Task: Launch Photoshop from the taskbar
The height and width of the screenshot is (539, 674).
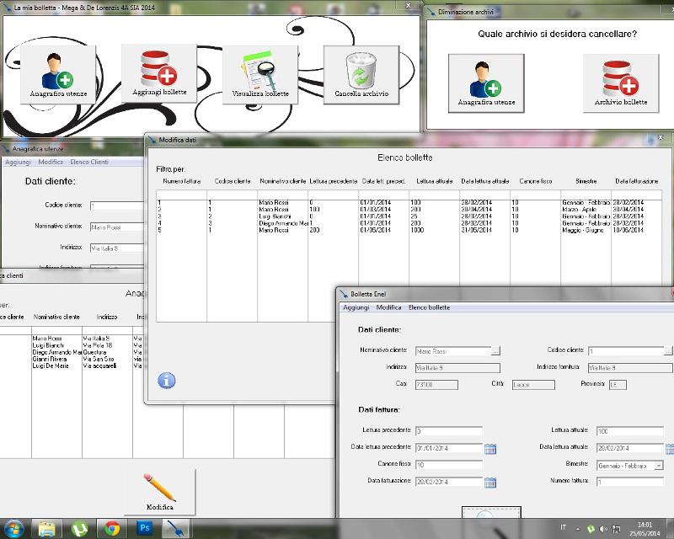Action: click(x=144, y=528)
